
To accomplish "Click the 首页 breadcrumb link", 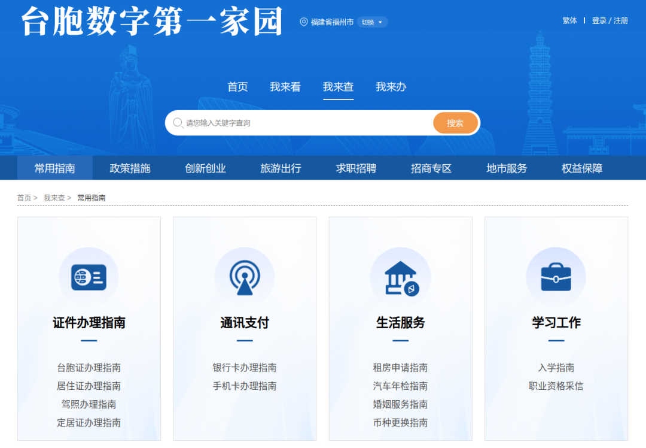I will coord(25,198).
